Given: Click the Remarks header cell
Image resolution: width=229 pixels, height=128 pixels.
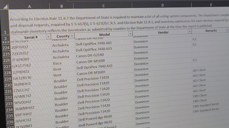Looking at the screenshot, I should (x=211, y=31).
